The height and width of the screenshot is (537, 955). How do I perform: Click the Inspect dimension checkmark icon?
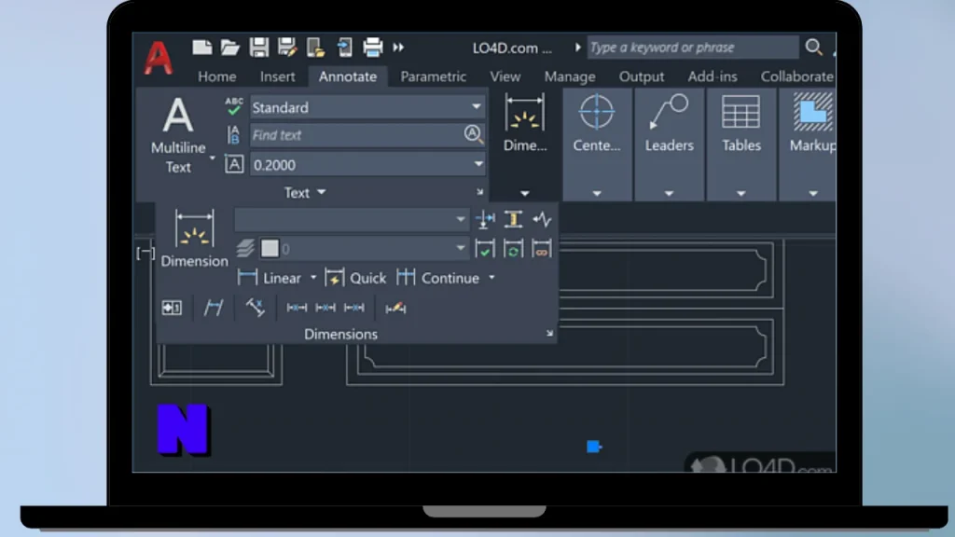tap(485, 248)
